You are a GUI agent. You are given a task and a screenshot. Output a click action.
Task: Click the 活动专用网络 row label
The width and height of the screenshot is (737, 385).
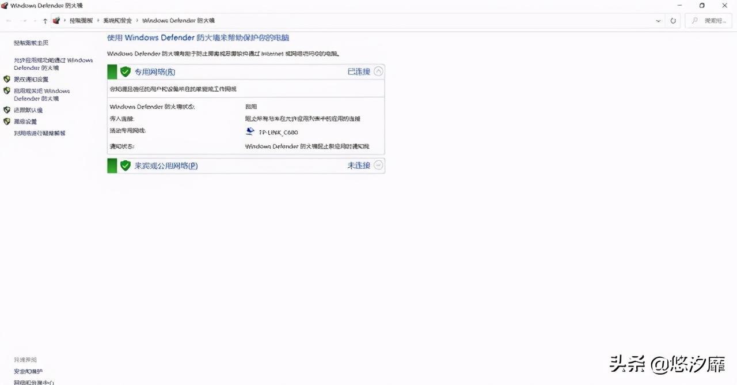pos(127,131)
